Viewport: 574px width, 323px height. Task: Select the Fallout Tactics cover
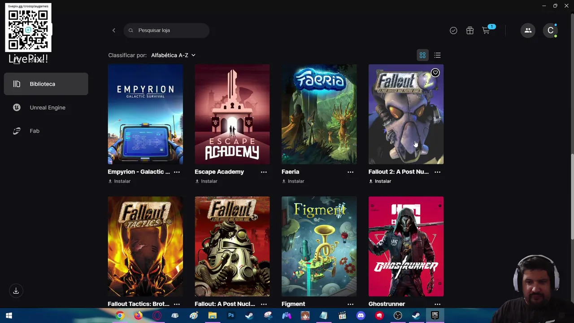145,246
